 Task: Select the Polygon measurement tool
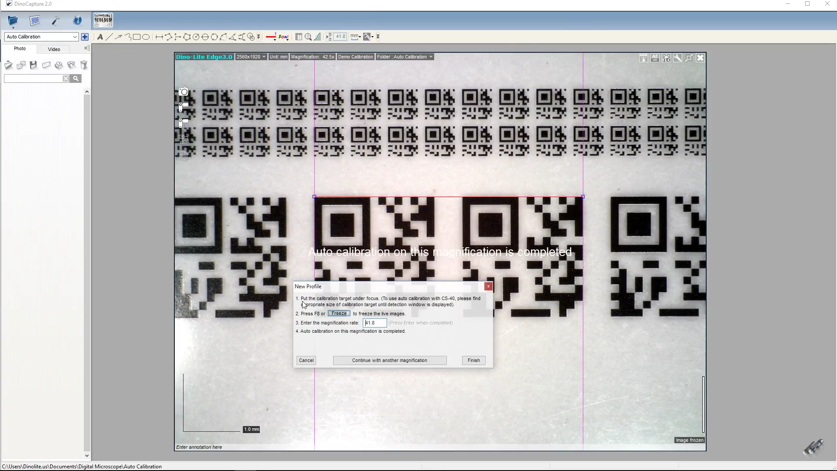pyautogui.click(x=187, y=37)
